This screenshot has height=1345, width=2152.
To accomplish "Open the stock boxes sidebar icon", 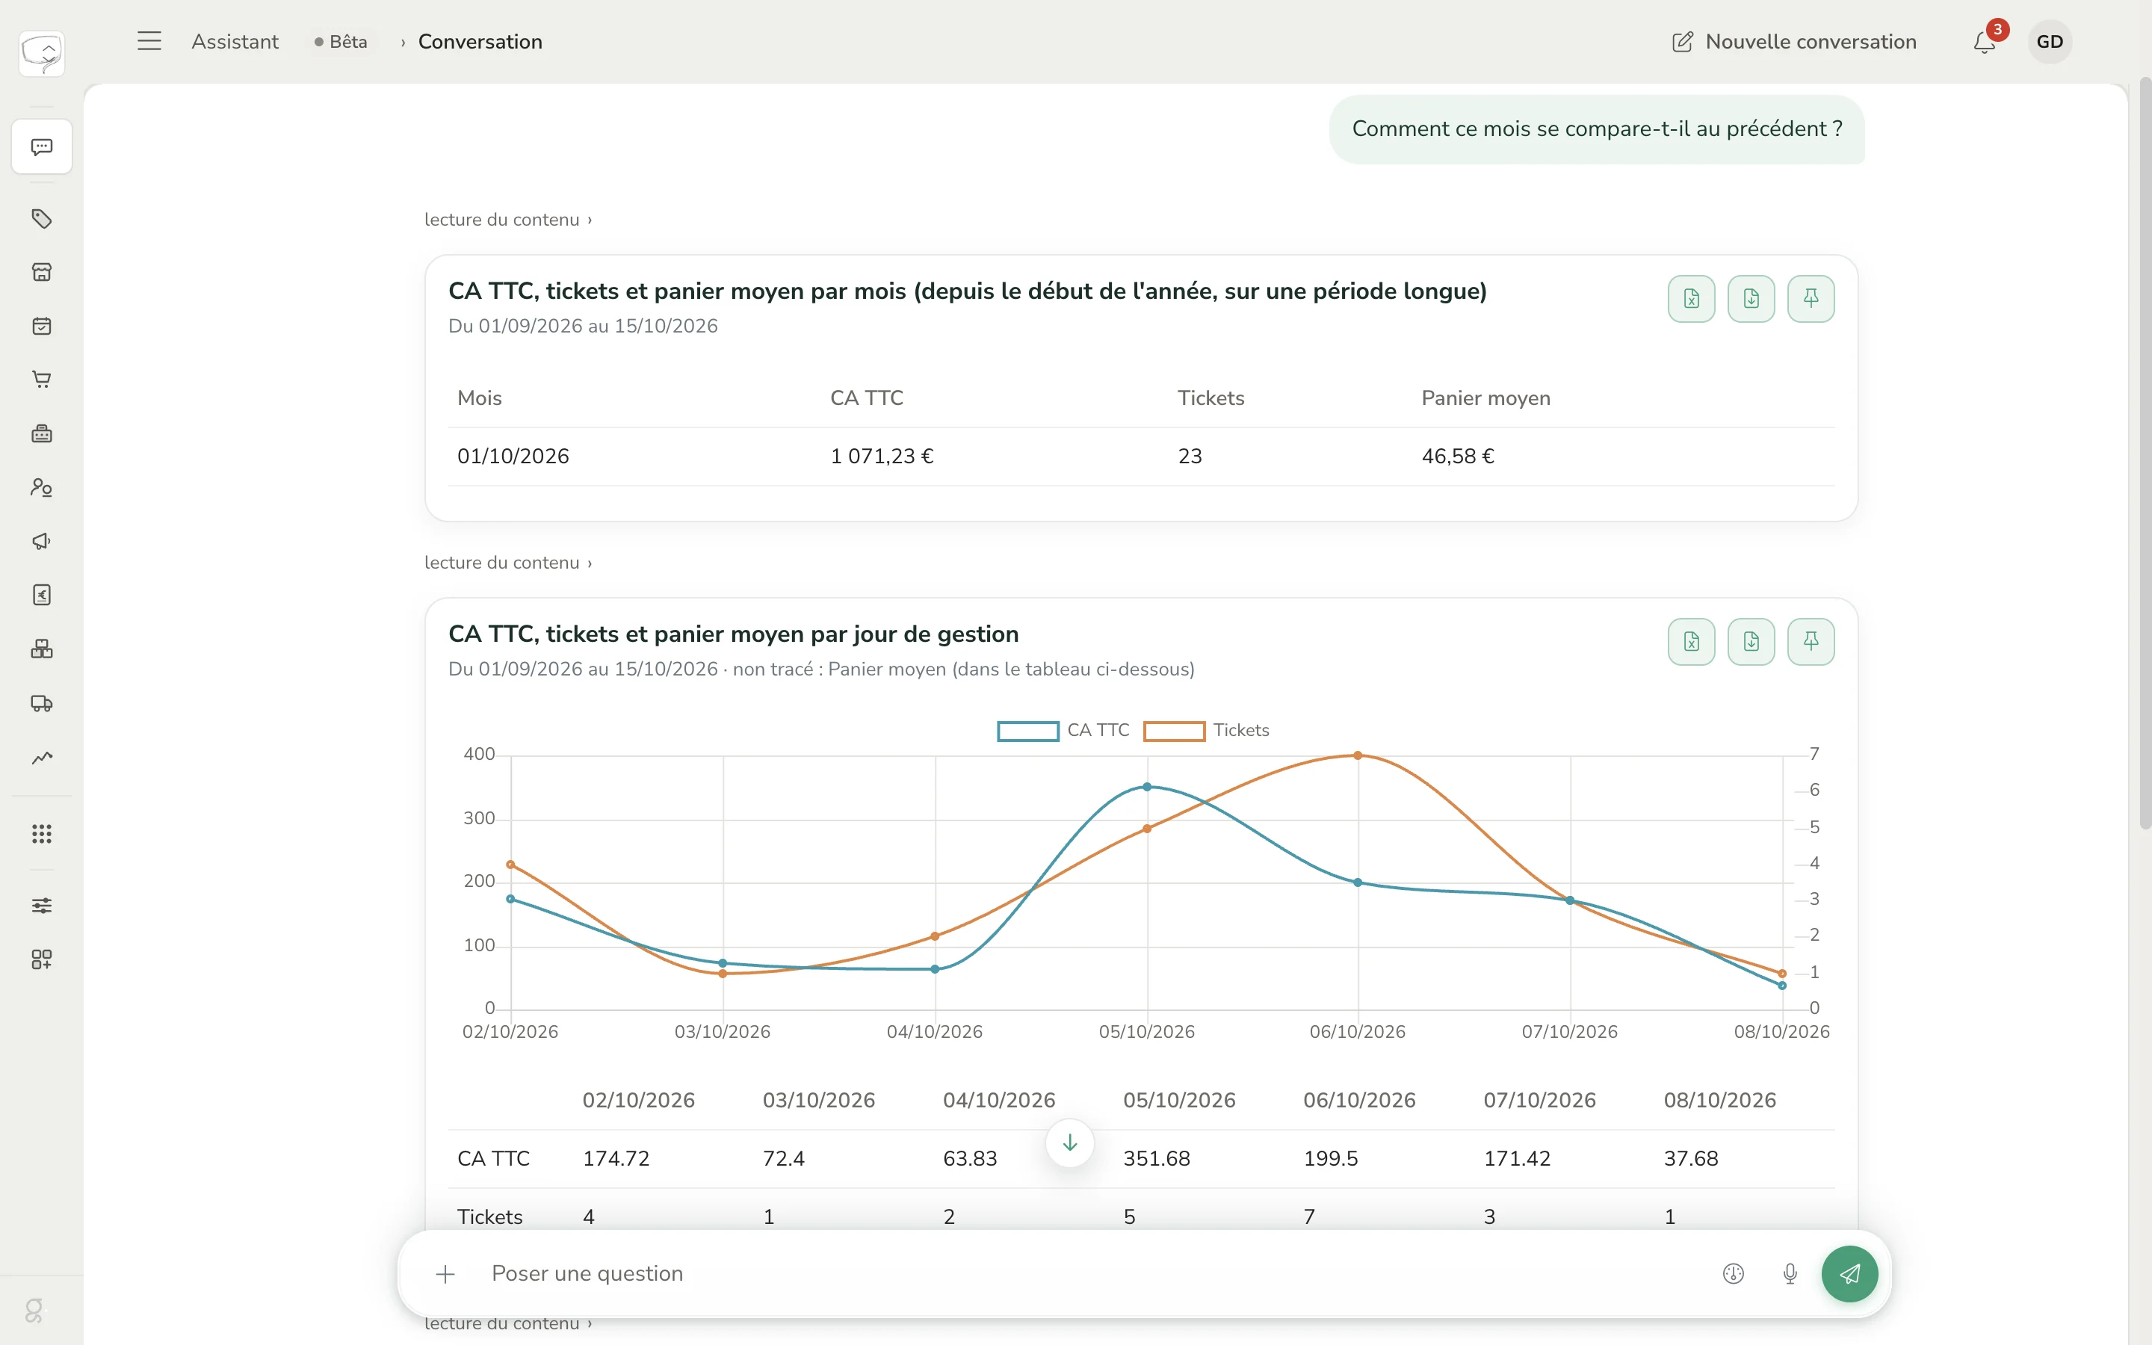I will coord(42,649).
